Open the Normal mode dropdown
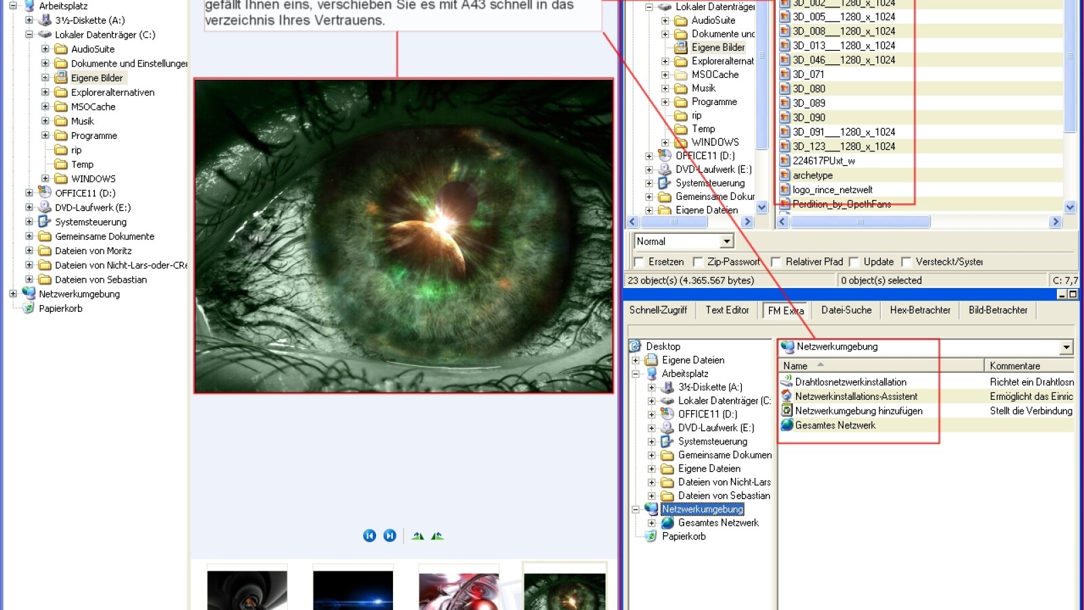Screen dimensions: 1084x610 [726, 241]
